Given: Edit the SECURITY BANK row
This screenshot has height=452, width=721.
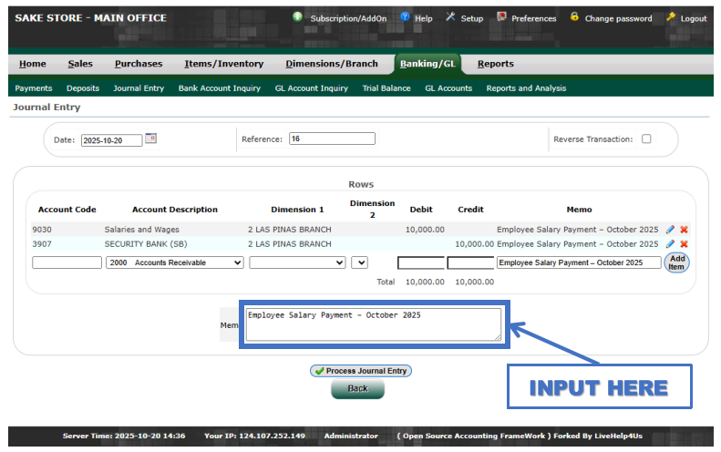Looking at the screenshot, I should pos(671,244).
